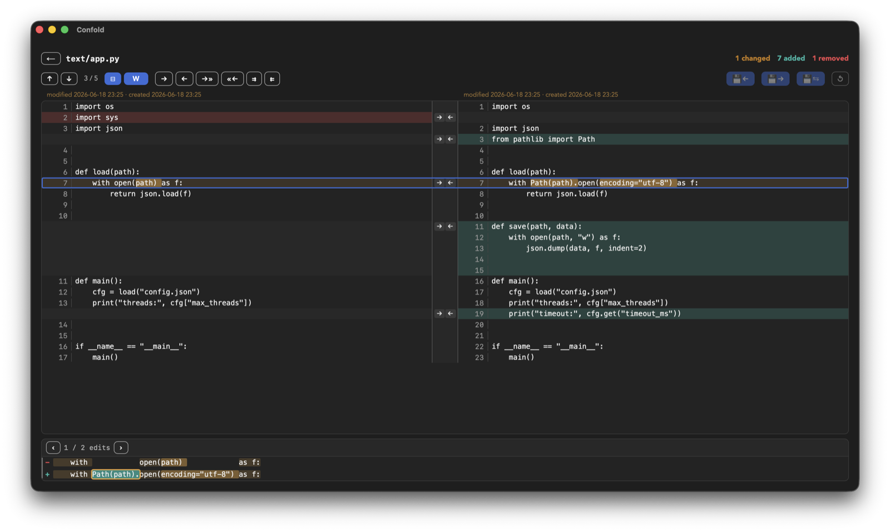The width and height of the screenshot is (890, 532).
Task: Go to previous edit in edits panel
Action: (x=53, y=448)
